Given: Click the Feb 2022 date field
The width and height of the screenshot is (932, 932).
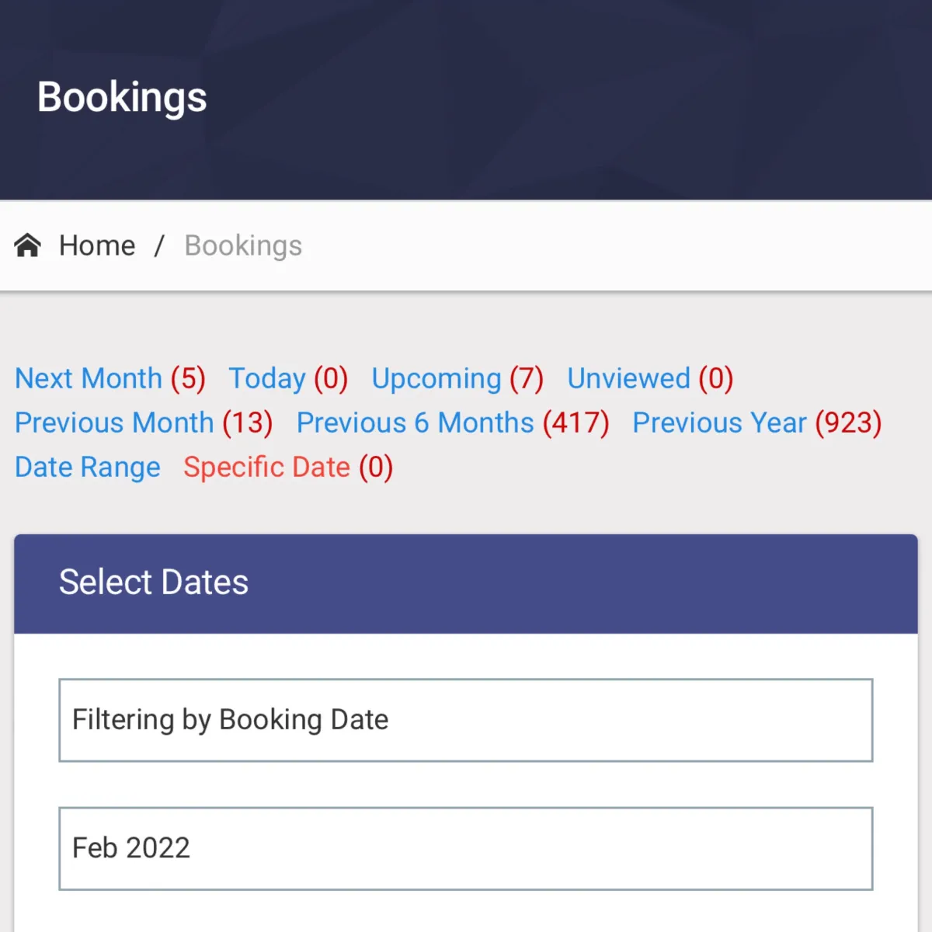Looking at the screenshot, I should pyautogui.click(x=466, y=848).
